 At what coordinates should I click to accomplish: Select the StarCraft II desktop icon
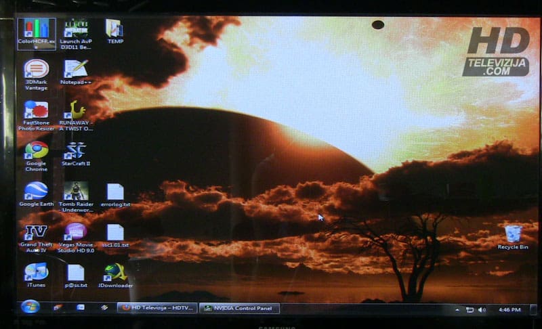tap(75, 150)
